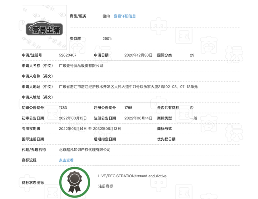Select the 代理/办理机构 label
Image resolution: width=258 pixels, height=199 pixels.
(34, 150)
